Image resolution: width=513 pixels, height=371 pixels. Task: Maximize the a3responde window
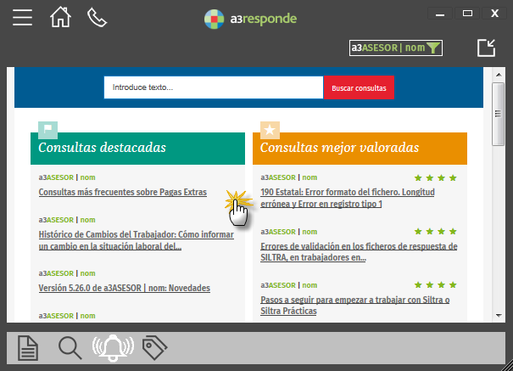(467, 14)
